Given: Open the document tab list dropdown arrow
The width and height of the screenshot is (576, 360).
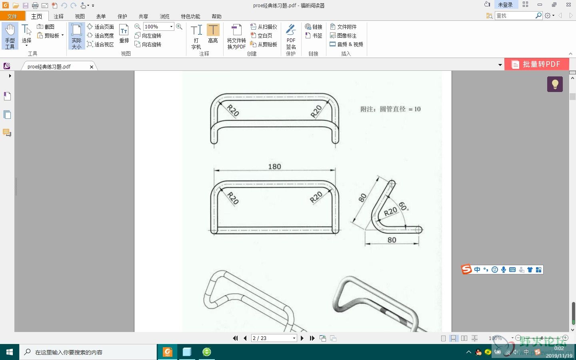Looking at the screenshot, I should click(x=500, y=65).
